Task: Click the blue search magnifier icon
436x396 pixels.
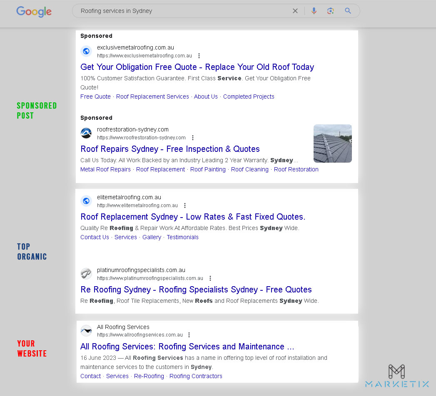Action: (x=348, y=11)
